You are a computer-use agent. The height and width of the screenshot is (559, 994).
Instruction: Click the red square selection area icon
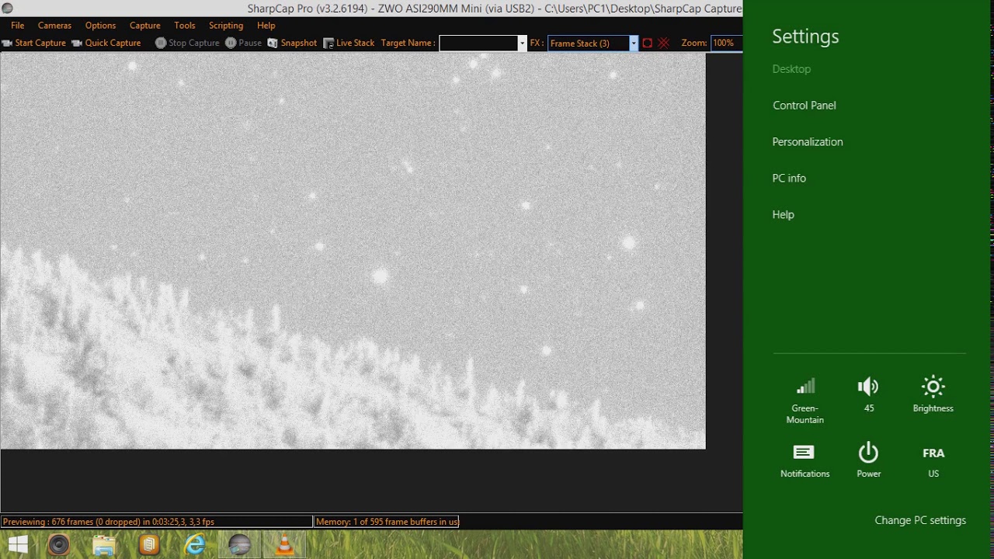[648, 43]
